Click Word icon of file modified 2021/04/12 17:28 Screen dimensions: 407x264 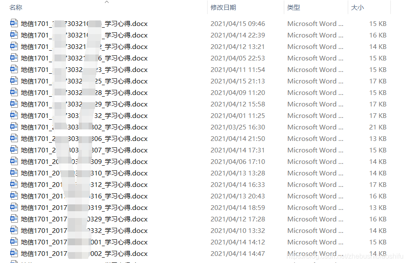point(14,218)
